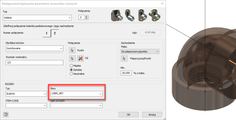
Task: Open the Maks. dropdown showing Do płaszczyzny/punktu
Action: coord(140,51)
